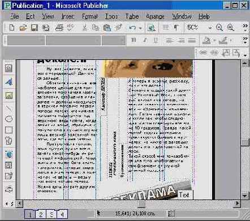Viewport: 250px width, 221px height.
Task: Click vertical scrollbar down arrow
Action: (245, 196)
